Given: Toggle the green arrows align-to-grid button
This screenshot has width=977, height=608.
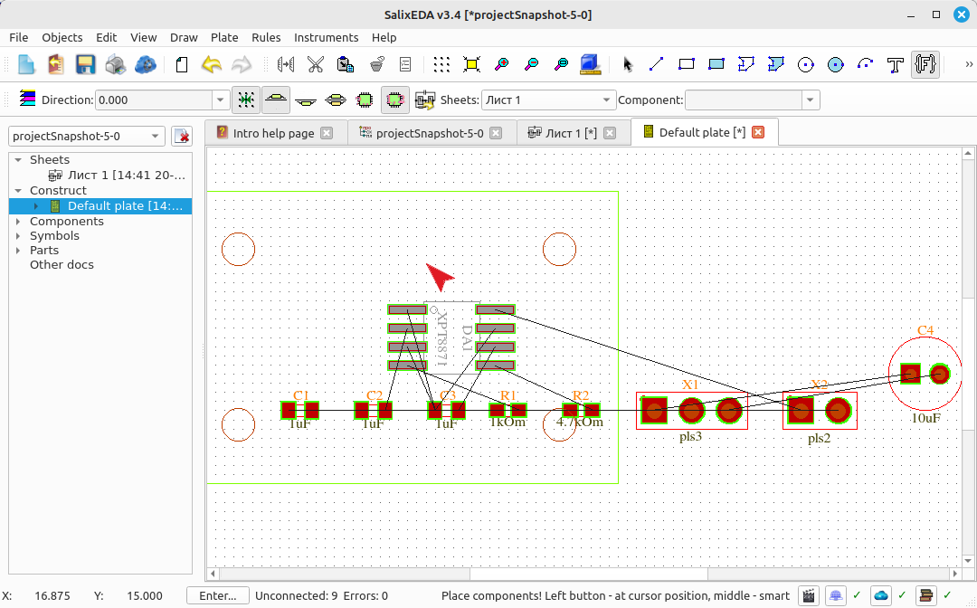Looking at the screenshot, I should (x=246, y=100).
